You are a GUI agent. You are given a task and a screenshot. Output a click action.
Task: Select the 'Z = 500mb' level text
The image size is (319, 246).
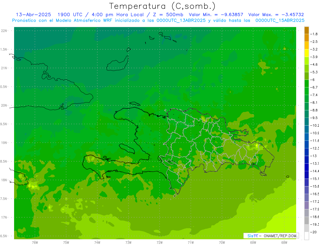tap(168, 15)
